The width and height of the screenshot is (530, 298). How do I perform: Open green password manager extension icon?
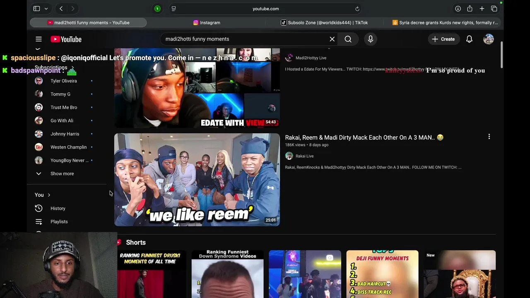[x=157, y=9]
